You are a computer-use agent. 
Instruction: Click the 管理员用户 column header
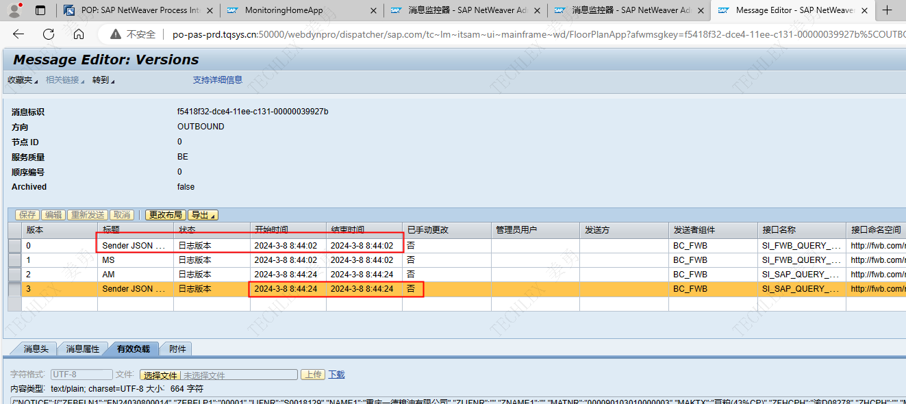pyautogui.click(x=535, y=230)
